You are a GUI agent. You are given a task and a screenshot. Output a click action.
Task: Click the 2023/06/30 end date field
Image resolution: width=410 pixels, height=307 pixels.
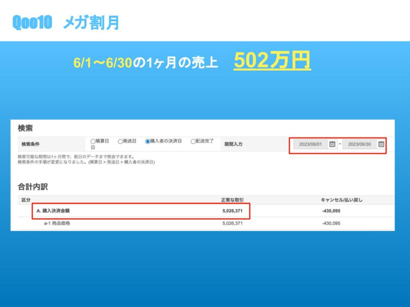coord(359,144)
